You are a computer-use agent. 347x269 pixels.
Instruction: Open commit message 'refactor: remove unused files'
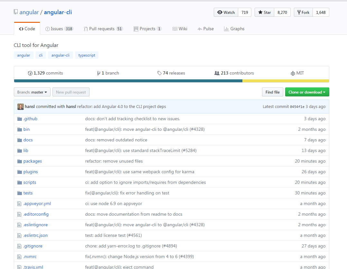point(114,161)
